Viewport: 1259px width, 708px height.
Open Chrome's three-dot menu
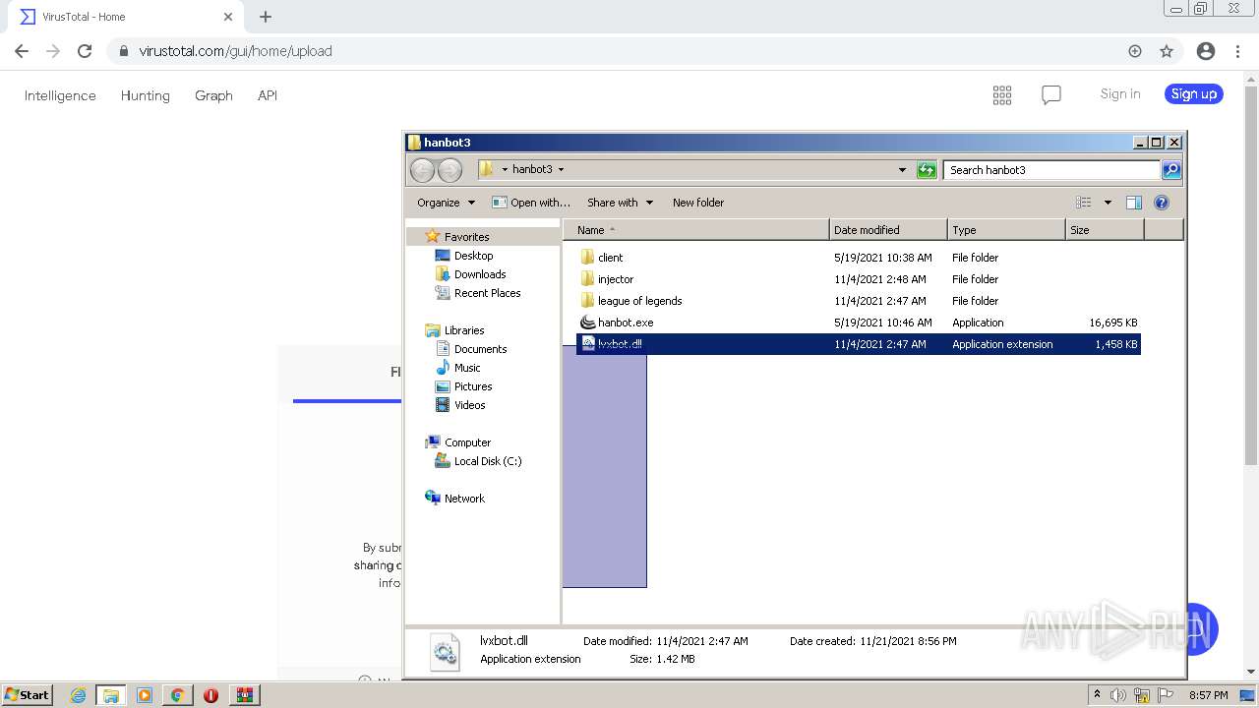(x=1236, y=51)
